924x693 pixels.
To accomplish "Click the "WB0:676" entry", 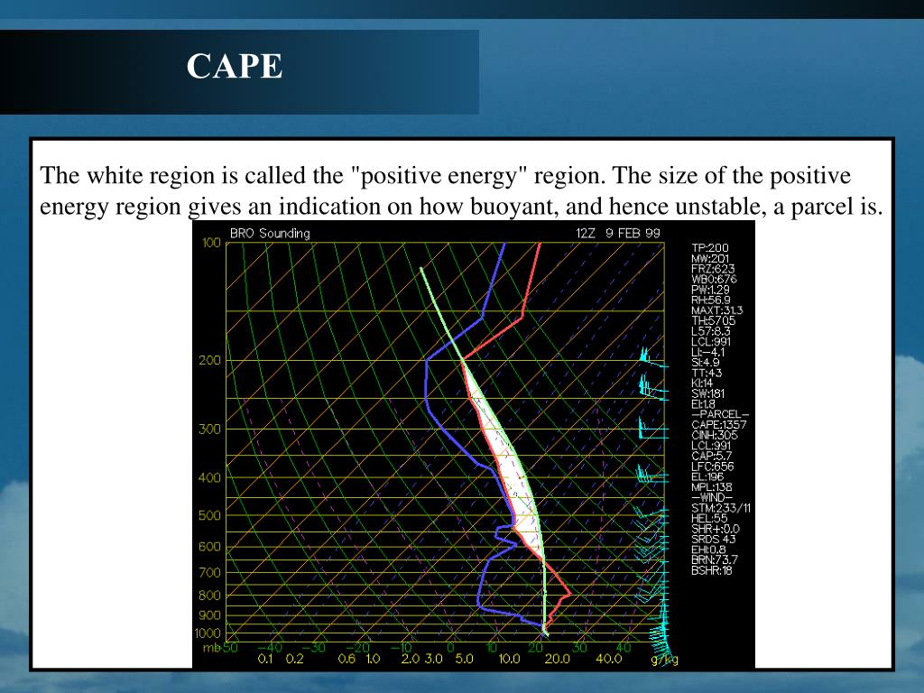I will 715,279.
